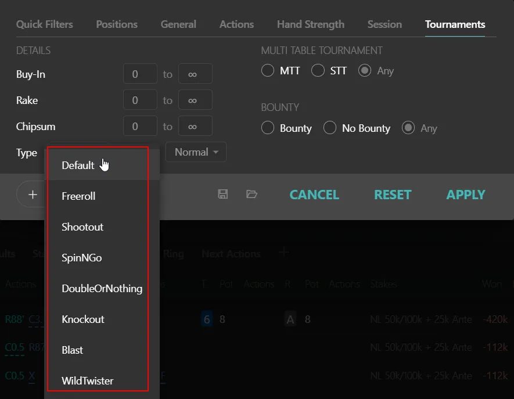
Task: Select Knockout tournament type option
Action: tap(83, 319)
